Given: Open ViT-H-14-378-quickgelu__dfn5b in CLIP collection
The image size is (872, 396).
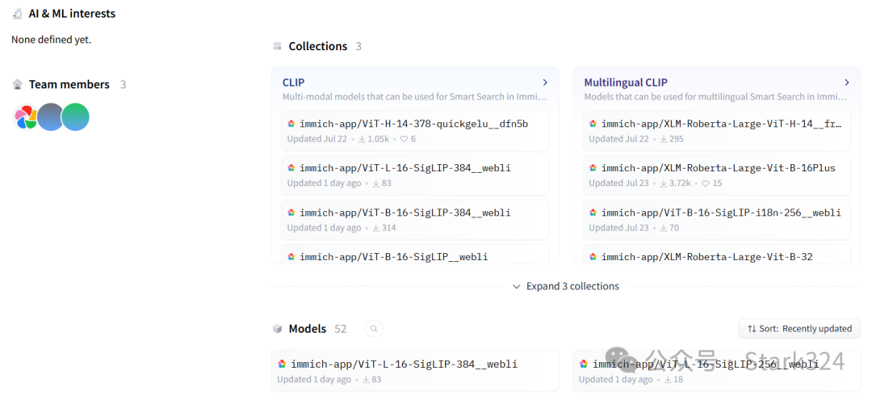Looking at the screenshot, I should pyautogui.click(x=415, y=131).
